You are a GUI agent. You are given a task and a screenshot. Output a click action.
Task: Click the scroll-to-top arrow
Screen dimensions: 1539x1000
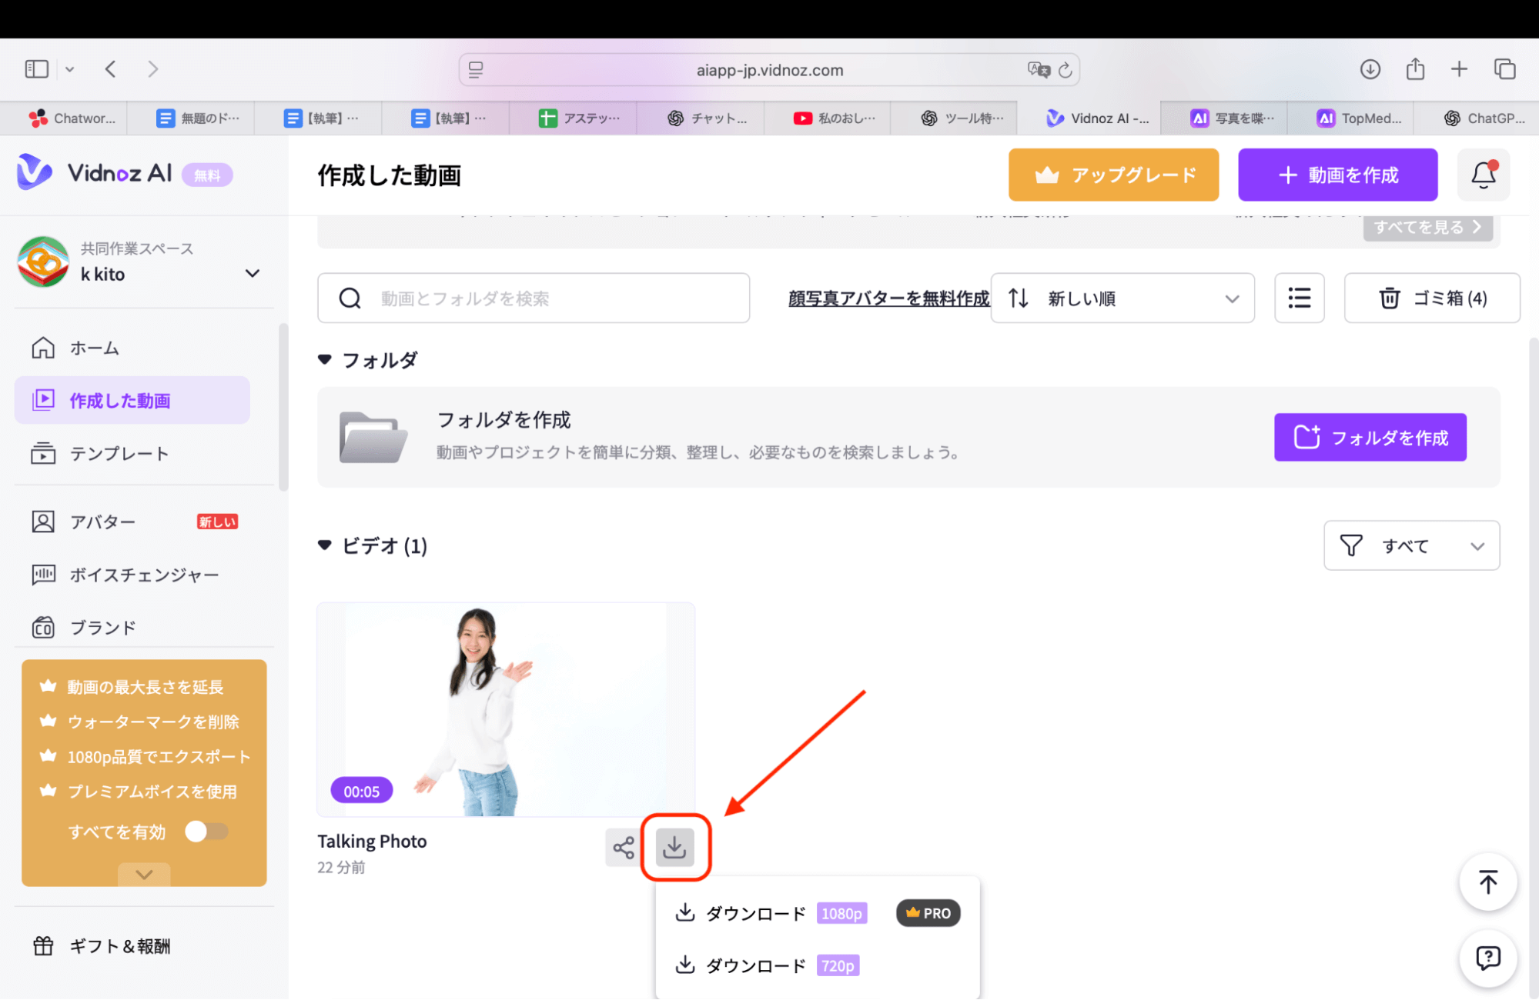1487,882
